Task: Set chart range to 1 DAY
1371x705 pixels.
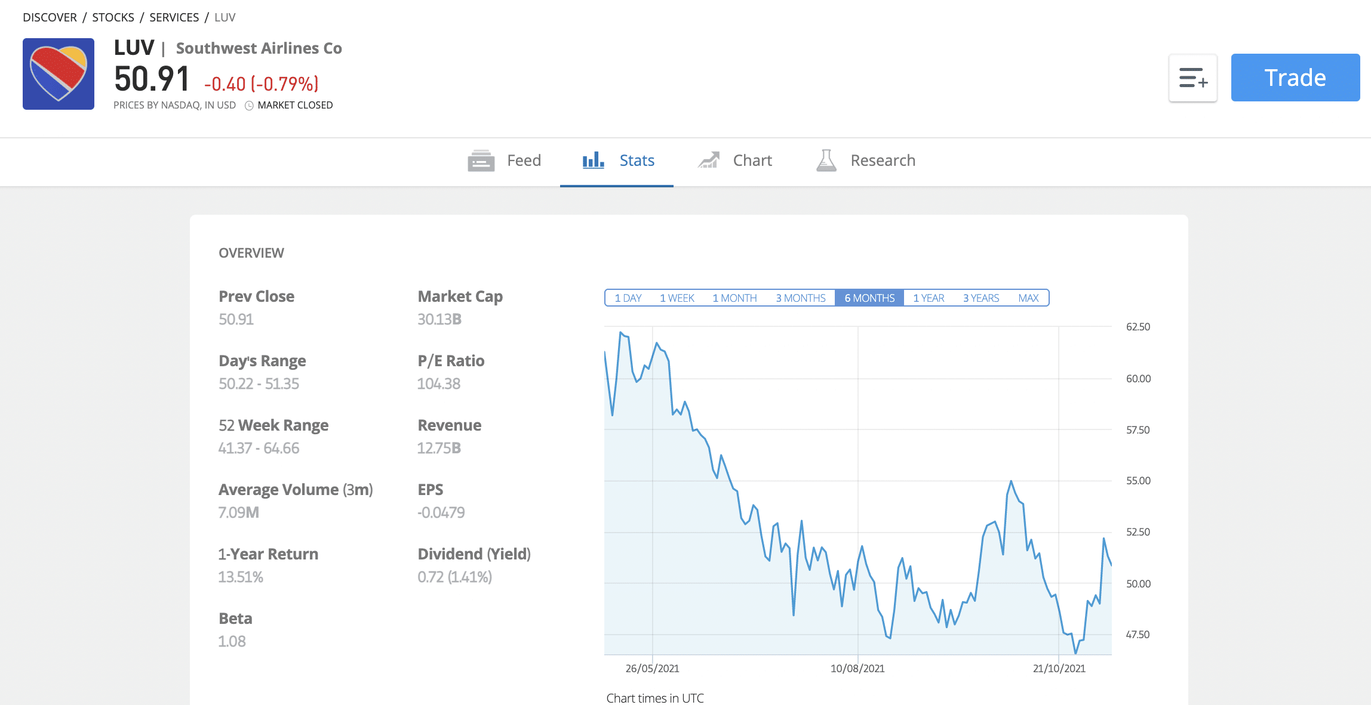Action: click(x=628, y=298)
